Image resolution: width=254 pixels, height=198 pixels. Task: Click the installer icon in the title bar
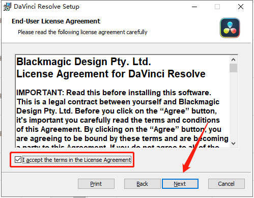tap(7, 7)
